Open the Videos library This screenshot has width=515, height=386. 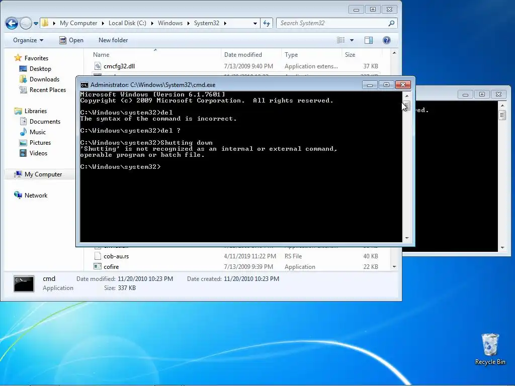coord(34,153)
